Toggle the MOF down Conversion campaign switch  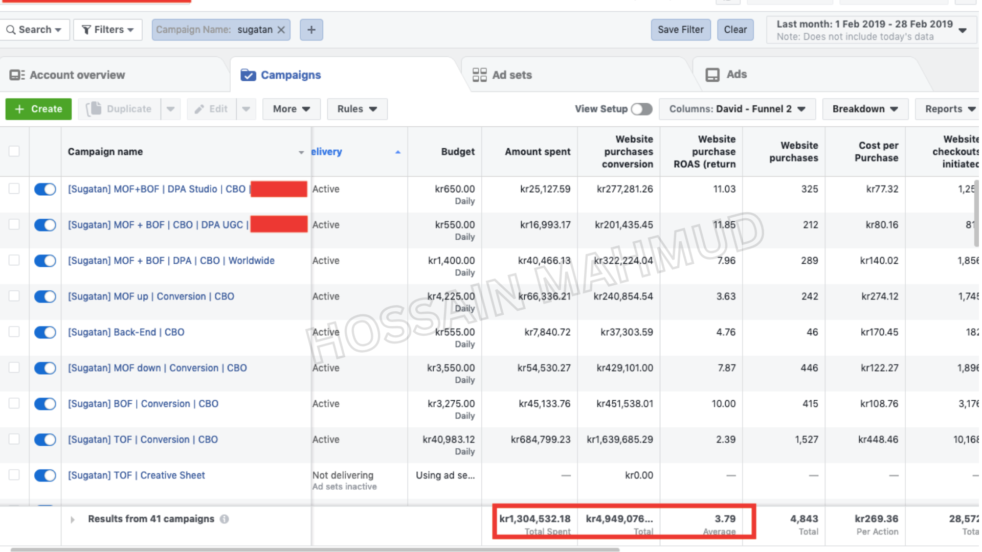point(45,368)
